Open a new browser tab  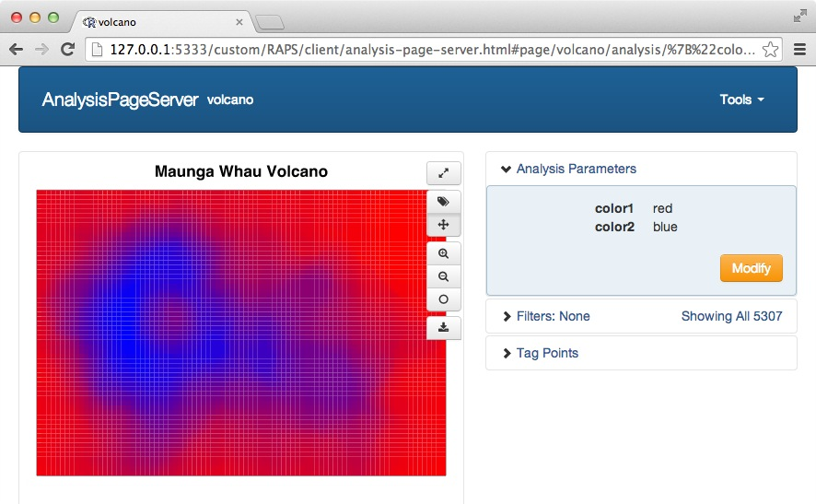coord(269,22)
